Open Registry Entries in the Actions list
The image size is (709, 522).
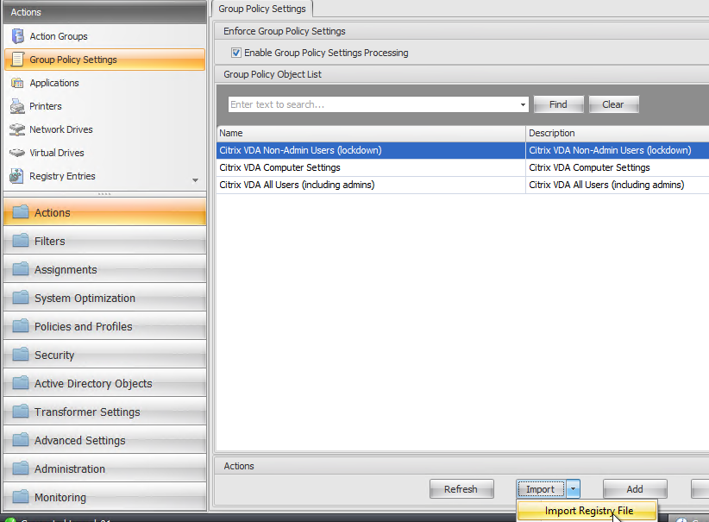pos(105,176)
